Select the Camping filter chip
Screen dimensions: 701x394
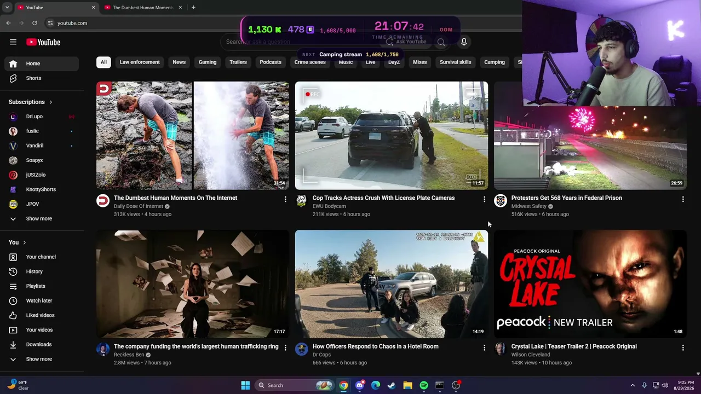(495, 62)
